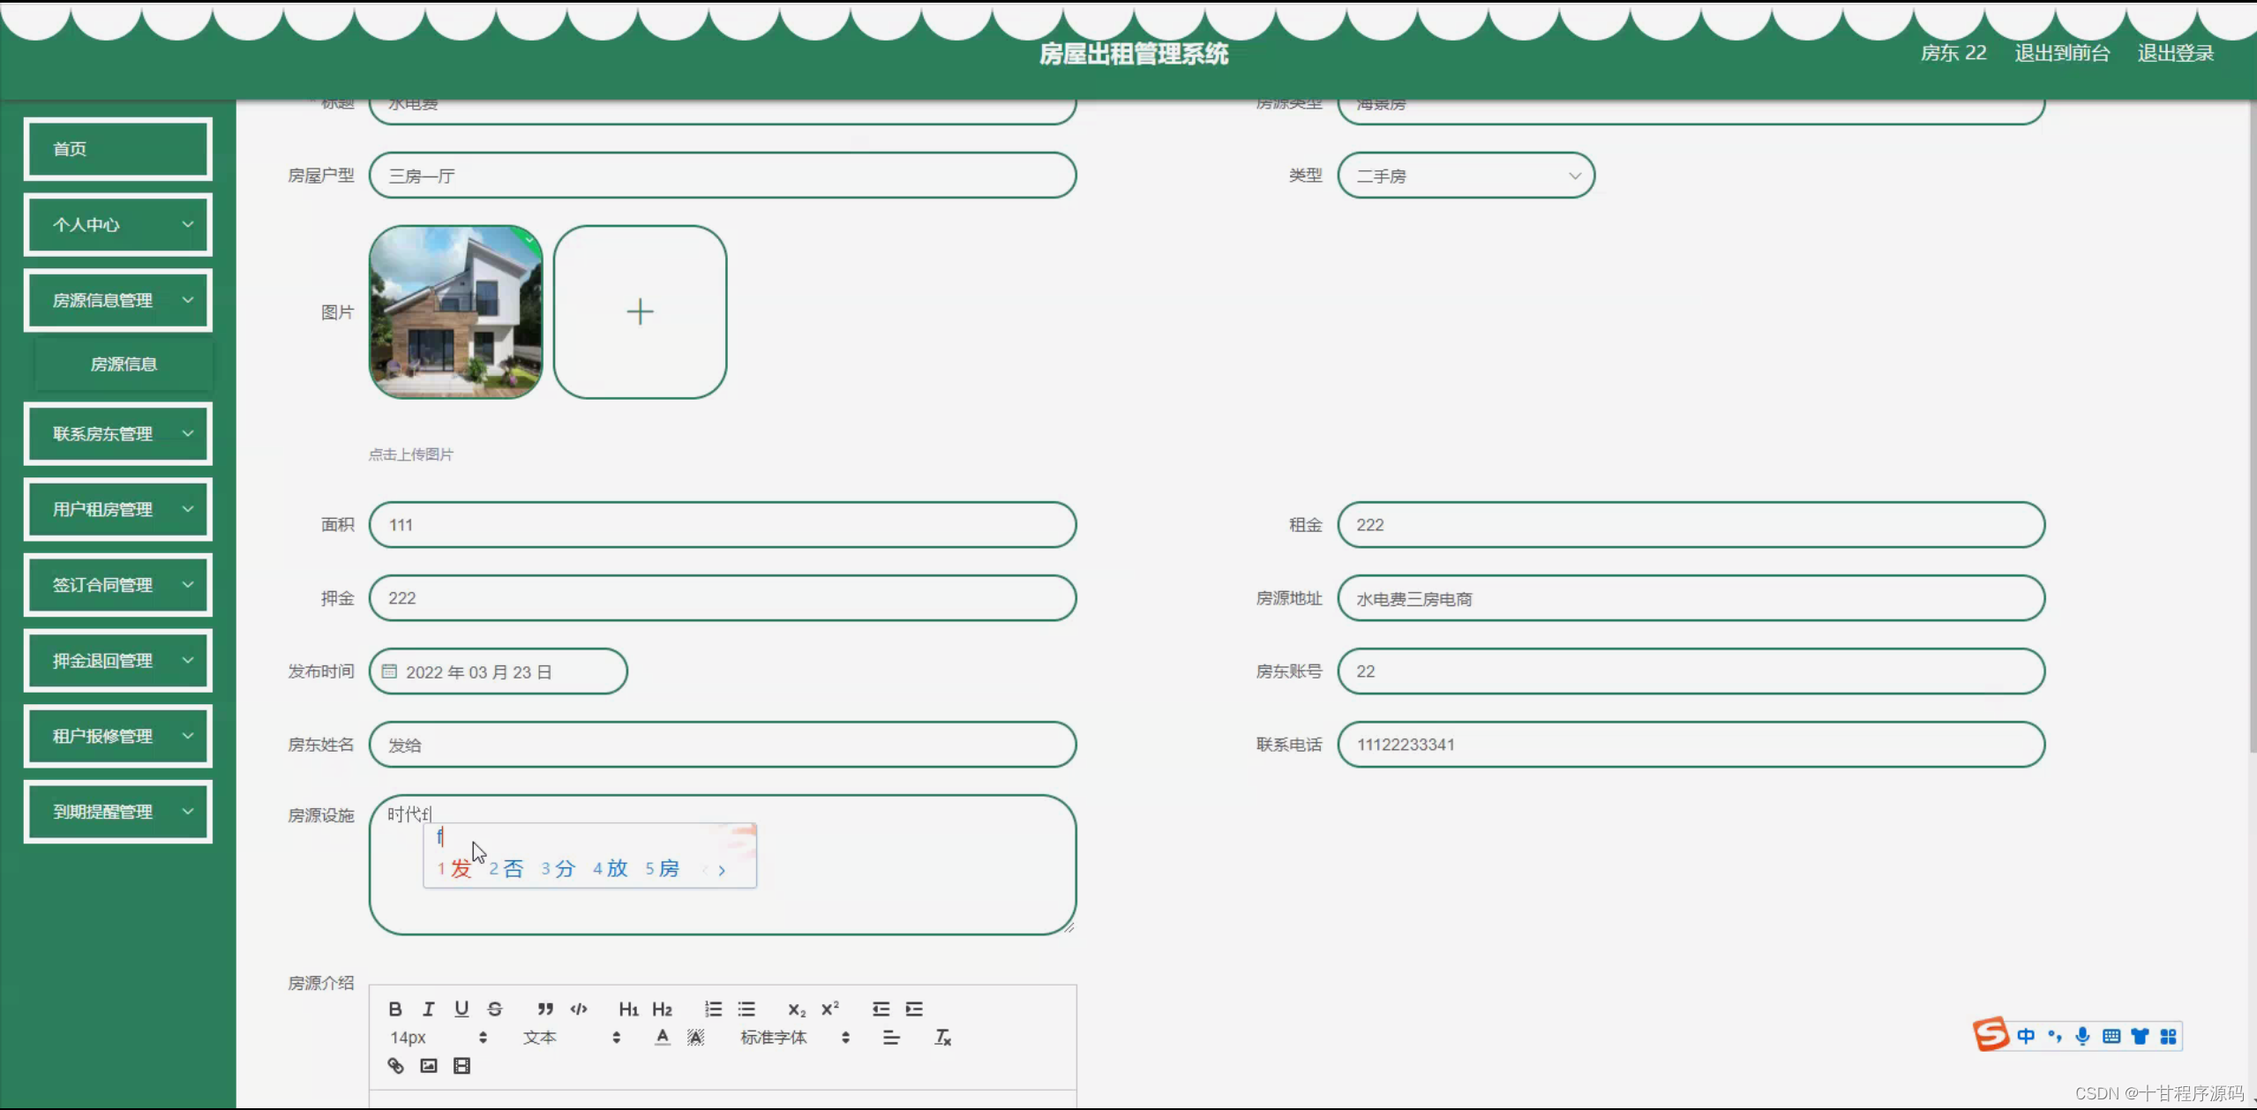The image size is (2257, 1110).
Task: Insert a blockquote in the editor
Action: click(545, 1009)
